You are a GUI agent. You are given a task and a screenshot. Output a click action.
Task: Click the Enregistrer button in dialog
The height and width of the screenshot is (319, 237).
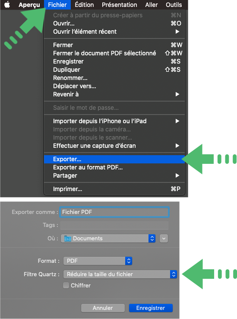click(x=151, y=308)
